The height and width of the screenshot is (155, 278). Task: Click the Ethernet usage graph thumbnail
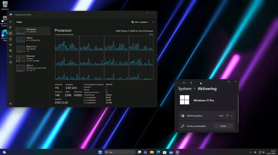click(x=20, y=59)
